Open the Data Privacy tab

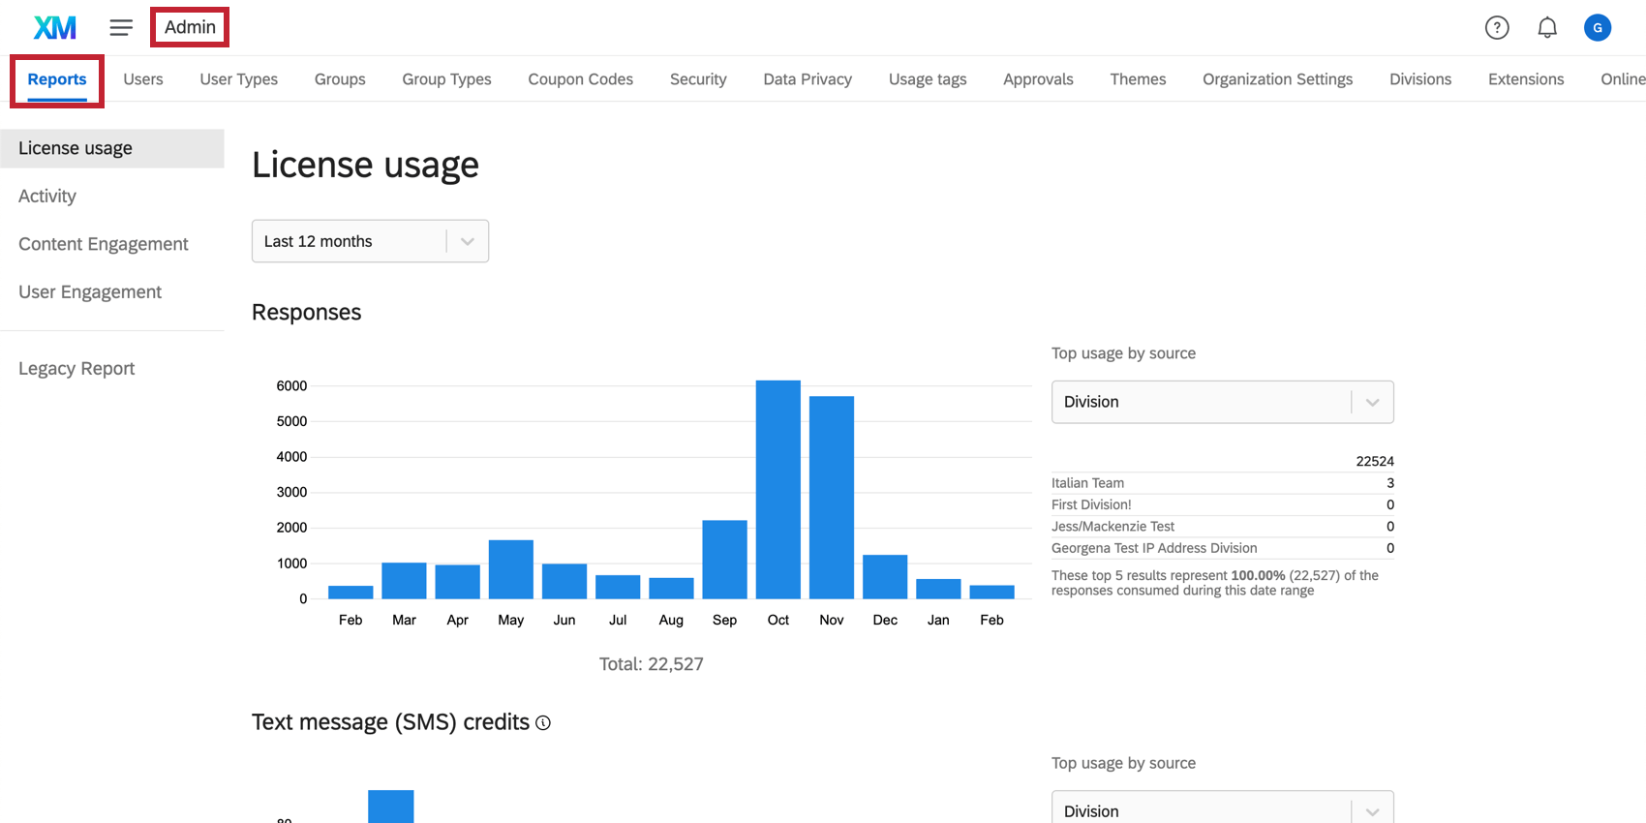coord(808,79)
